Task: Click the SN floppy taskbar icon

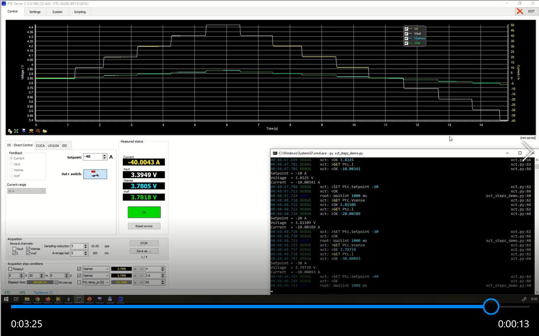Action: click(x=110, y=299)
